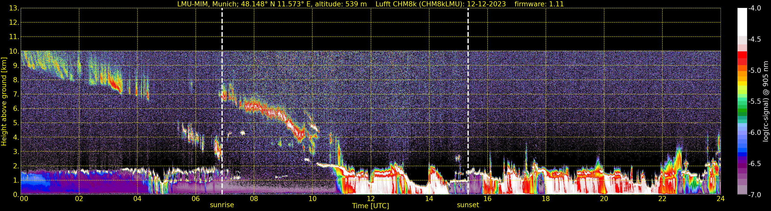Click the x-axis tick label '12'
This screenshot has width=771, height=211.
click(371, 199)
